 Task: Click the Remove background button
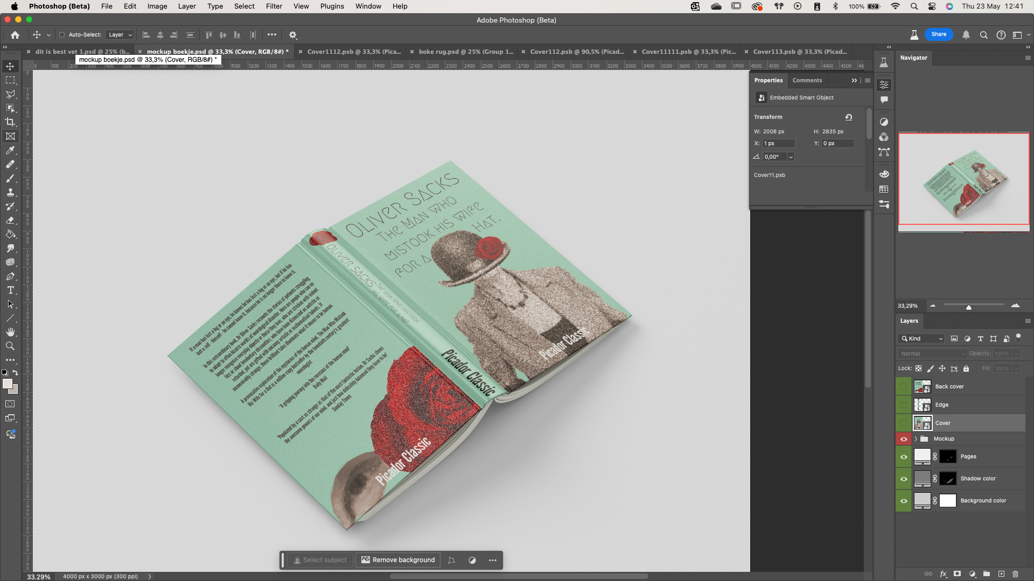pyautogui.click(x=397, y=560)
